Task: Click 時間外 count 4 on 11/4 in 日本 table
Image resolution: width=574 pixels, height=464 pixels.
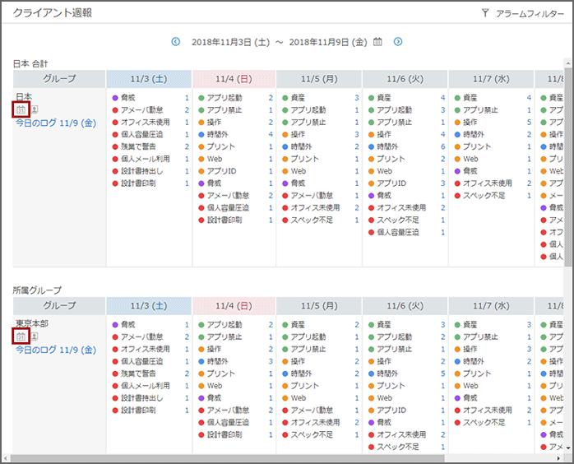Action: click(x=271, y=134)
